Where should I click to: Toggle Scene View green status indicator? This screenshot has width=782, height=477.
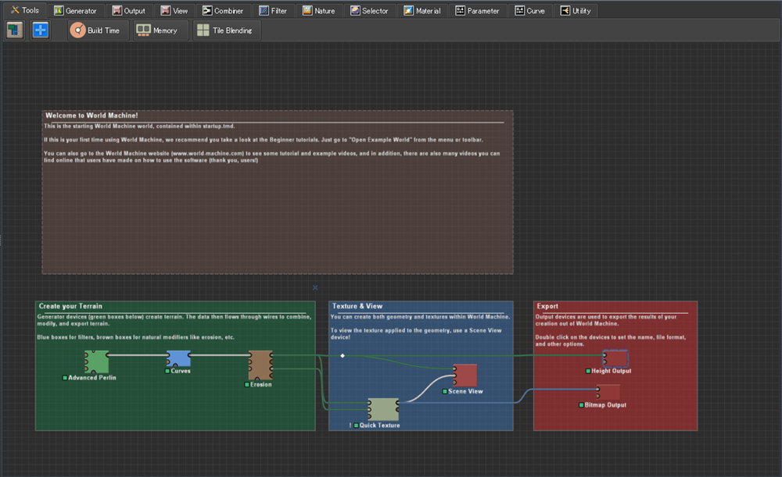(445, 391)
